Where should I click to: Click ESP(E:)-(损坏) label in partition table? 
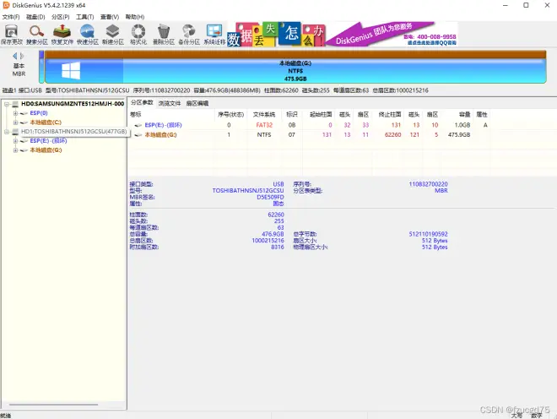(163, 125)
